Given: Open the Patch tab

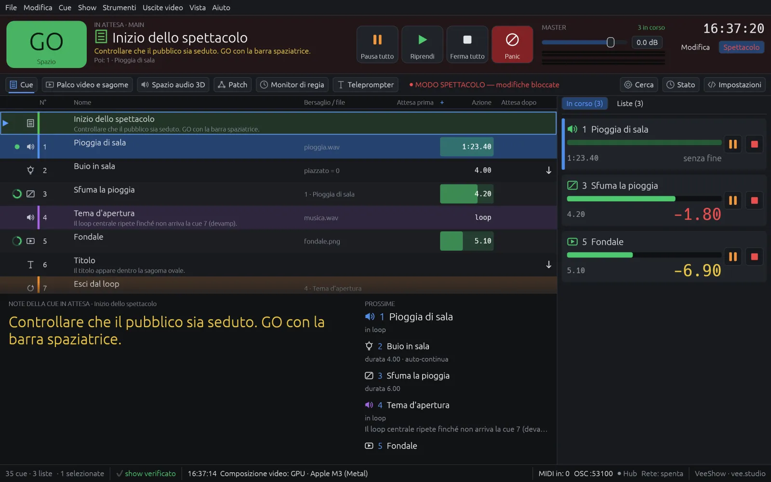Looking at the screenshot, I should [233, 85].
